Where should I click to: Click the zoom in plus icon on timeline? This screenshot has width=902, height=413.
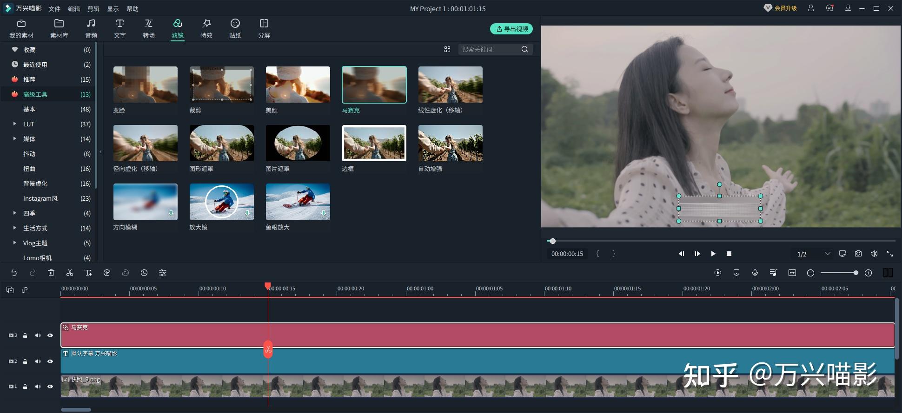pyautogui.click(x=868, y=273)
